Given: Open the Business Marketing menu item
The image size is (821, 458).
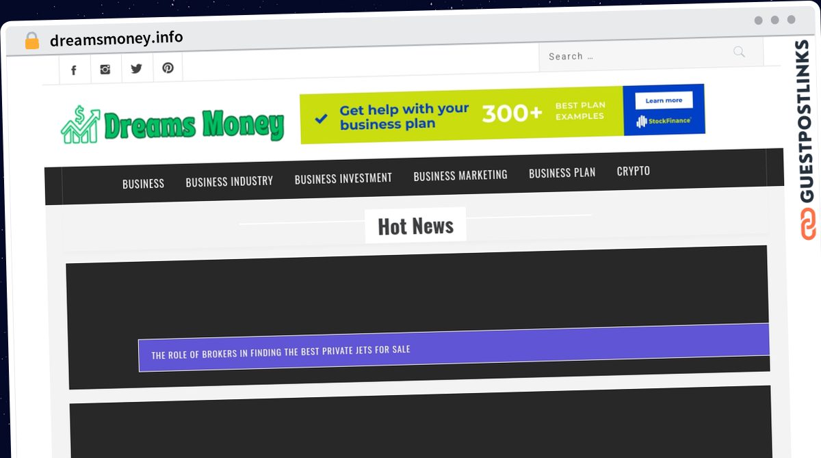Looking at the screenshot, I should tap(460, 176).
